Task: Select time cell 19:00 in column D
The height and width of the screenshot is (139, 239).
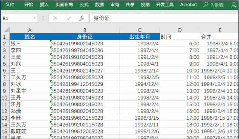Action: 180,131
